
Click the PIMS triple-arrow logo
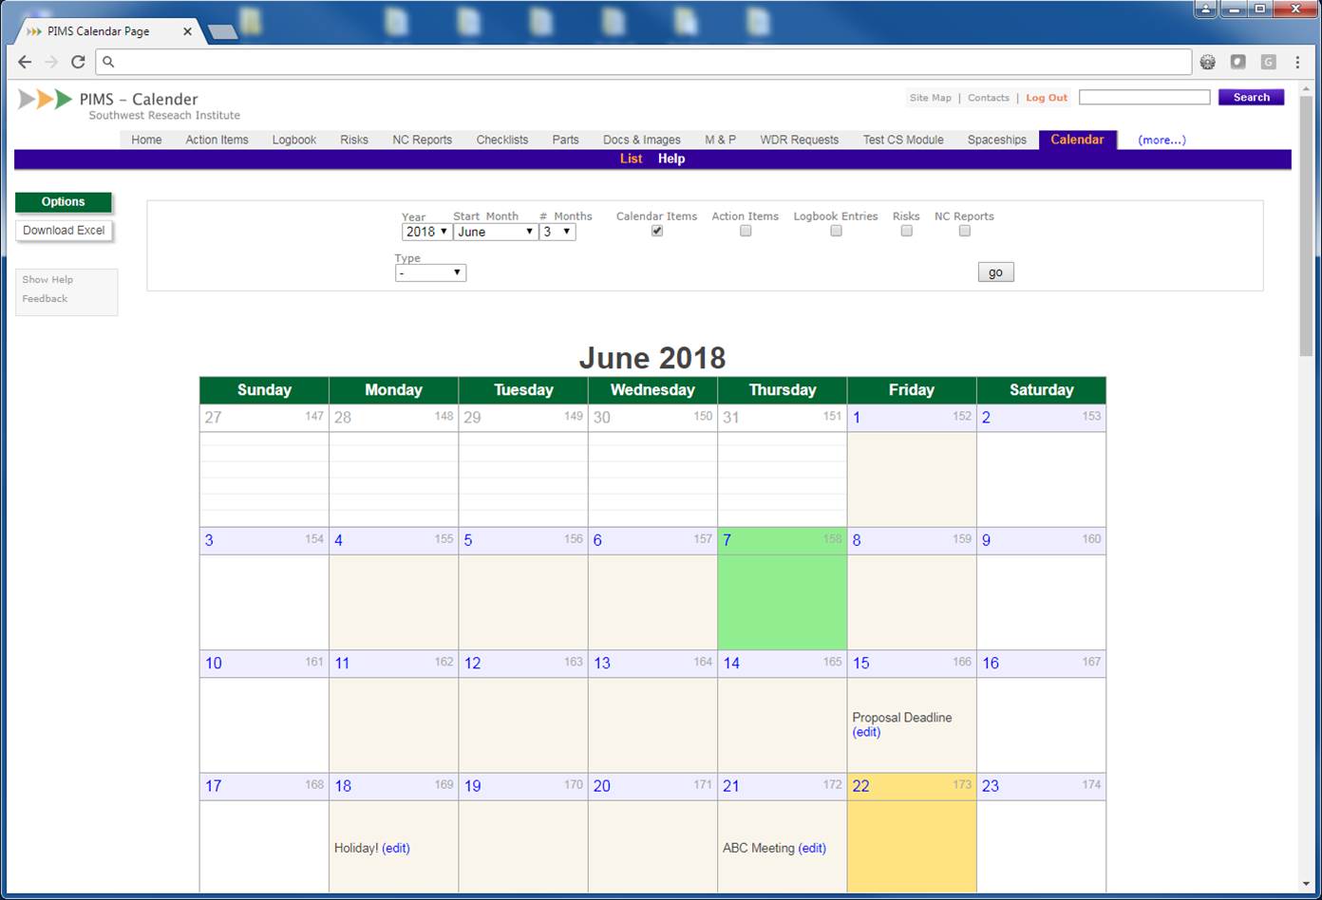click(x=45, y=100)
